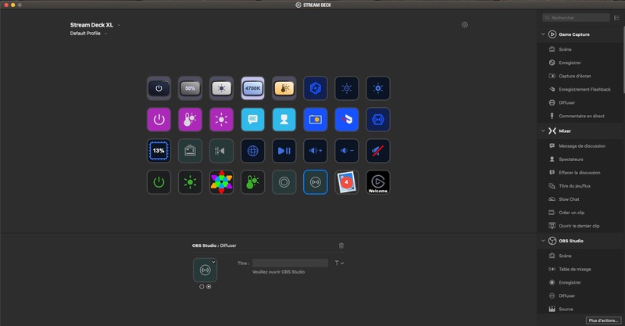Choose Ouvrir le dernier clip action
625x326 pixels.
pos(580,226)
